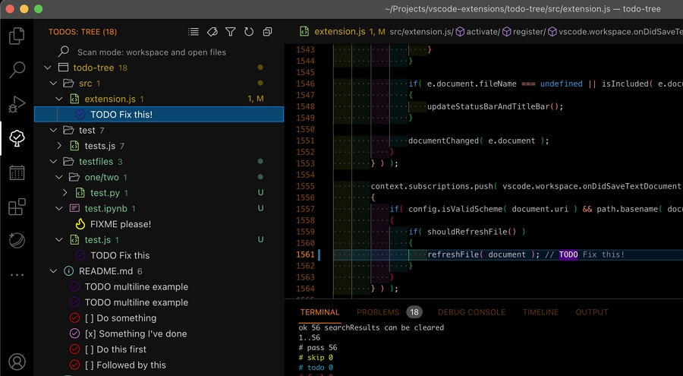Image resolution: width=683 pixels, height=376 pixels.
Task: Click the vscode.workspace.onDidSaveTe breadcrumb
Action: [621, 31]
